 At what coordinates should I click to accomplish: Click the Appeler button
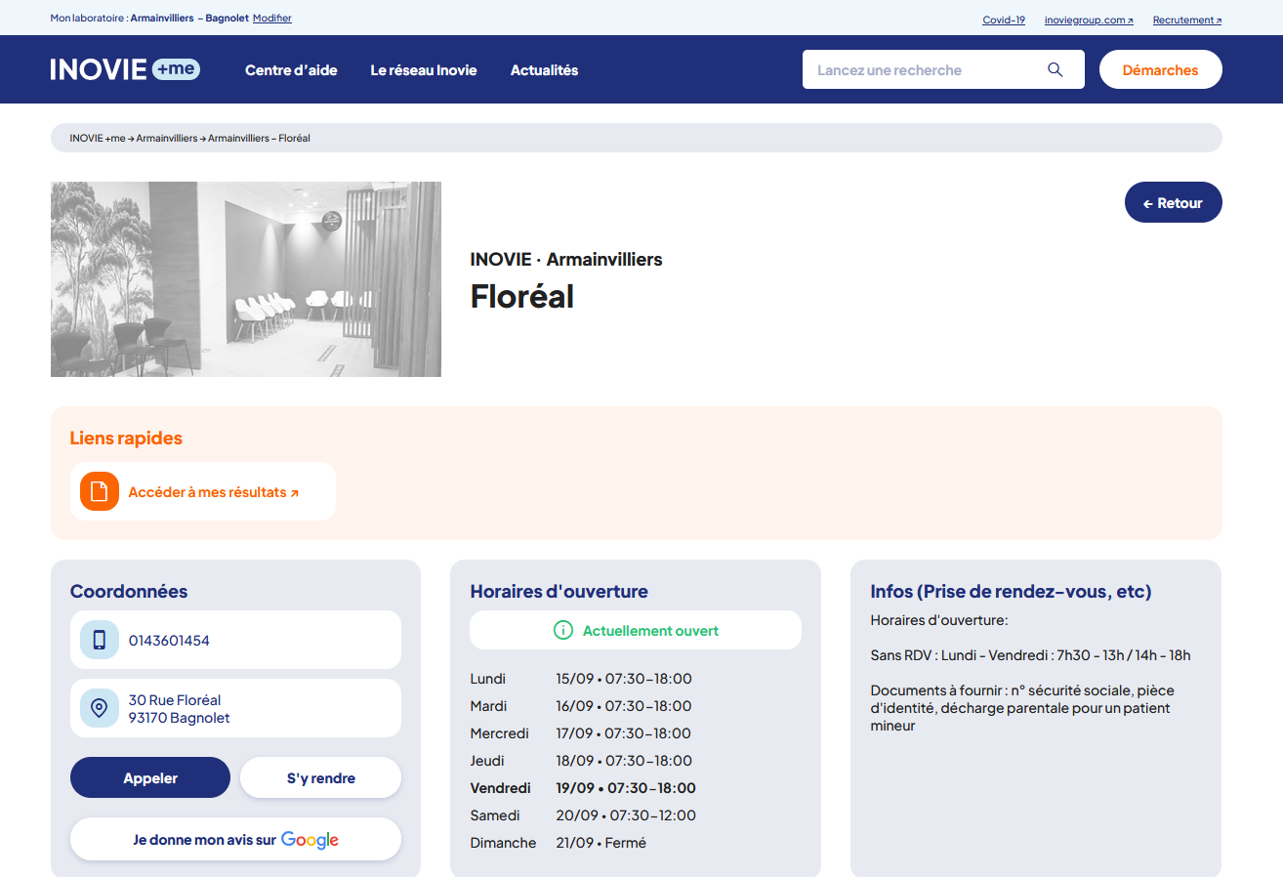point(149,777)
